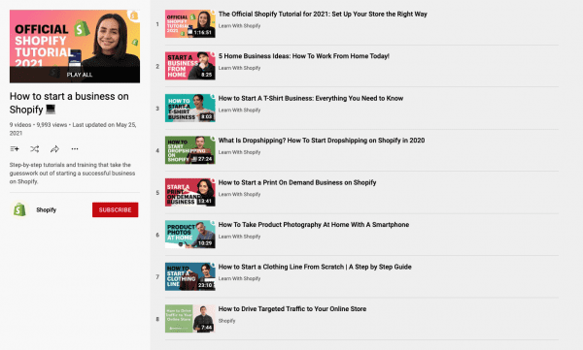Click Play All on playlist cover

point(75,75)
